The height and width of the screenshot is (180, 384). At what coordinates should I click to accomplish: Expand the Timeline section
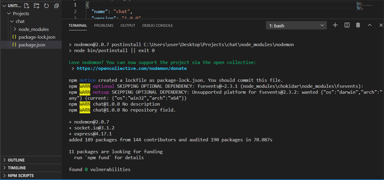click(x=17, y=168)
